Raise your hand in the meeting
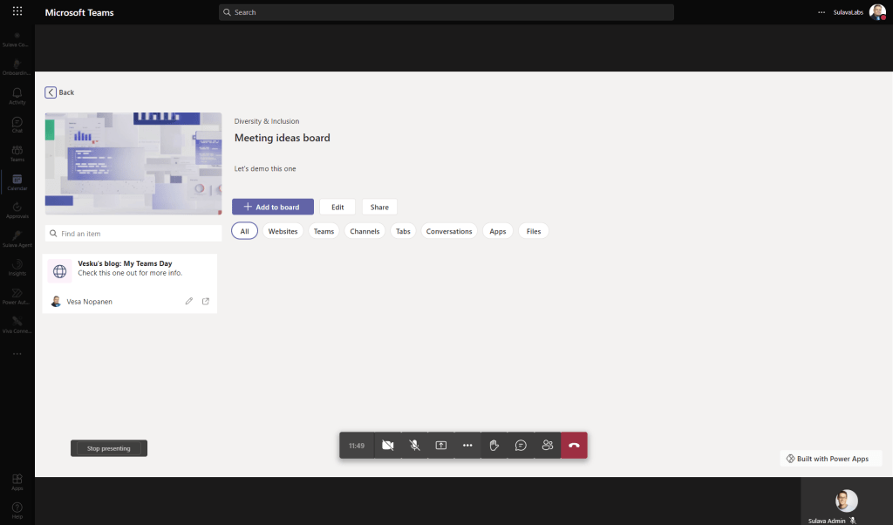This screenshot has height=525, width=893. click(x=494, y=446)
